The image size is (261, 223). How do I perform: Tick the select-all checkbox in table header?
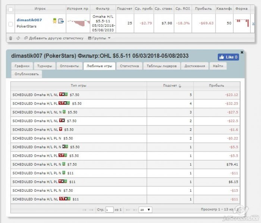10,9
